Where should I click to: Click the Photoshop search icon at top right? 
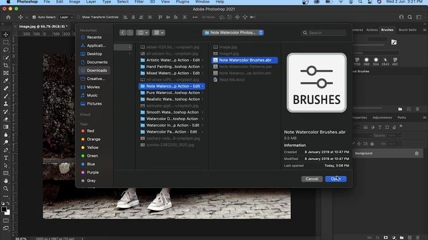pyautogui.click(x=410, y=17)
